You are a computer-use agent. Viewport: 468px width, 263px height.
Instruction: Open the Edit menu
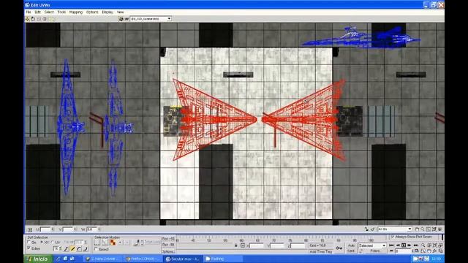(37, 12)
